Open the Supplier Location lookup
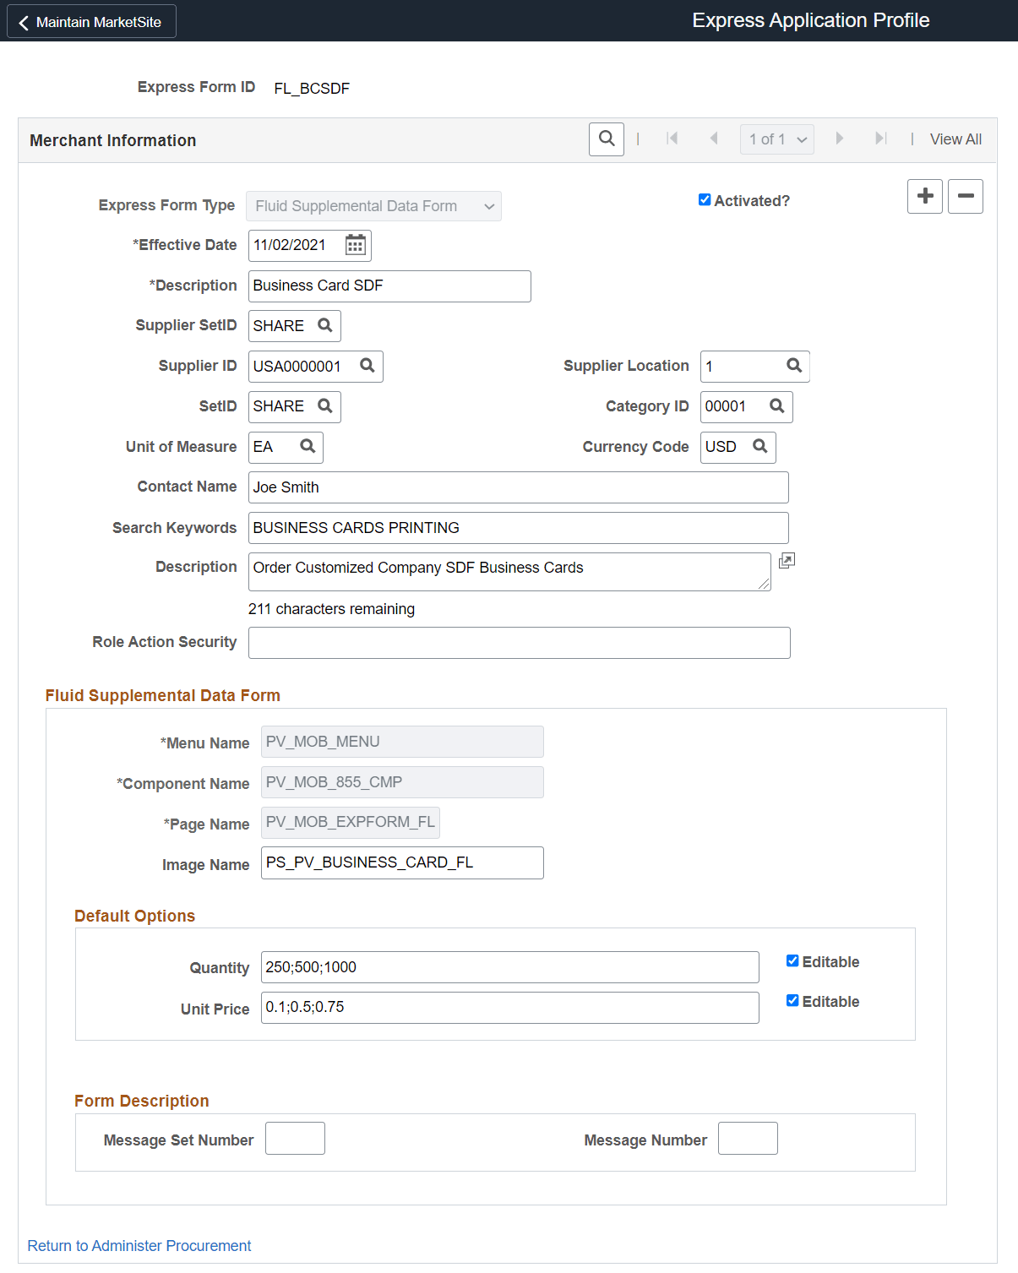Screen dimensions: 1018x1273 point(792,366)
